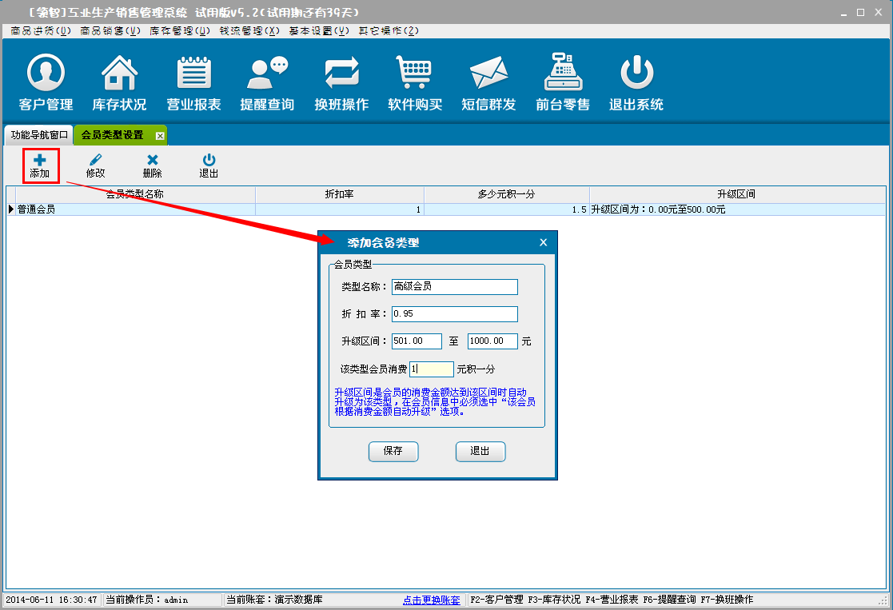Open the 商品销售 menu
Screen dimensions: 893x610
pos(110,31)
